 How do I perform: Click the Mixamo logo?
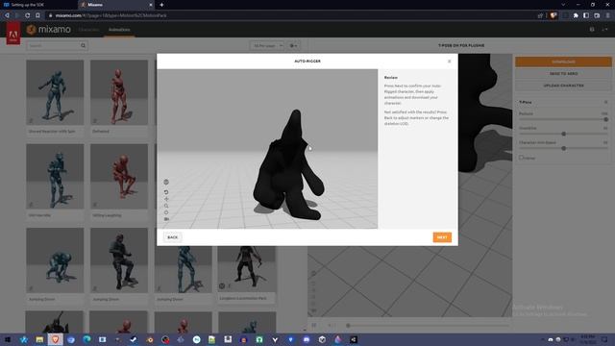click(49, 30)
